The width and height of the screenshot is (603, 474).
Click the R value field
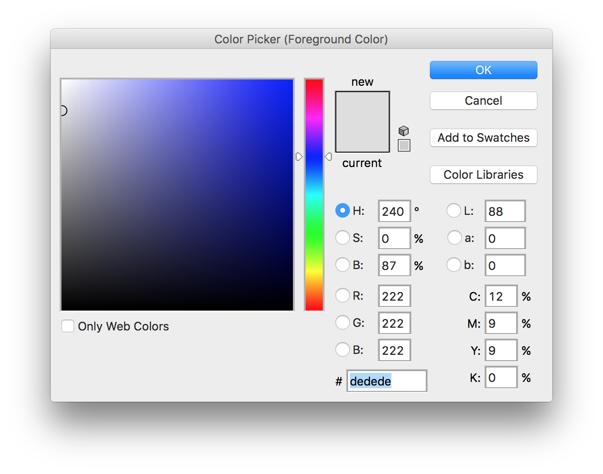click(394, 296)
